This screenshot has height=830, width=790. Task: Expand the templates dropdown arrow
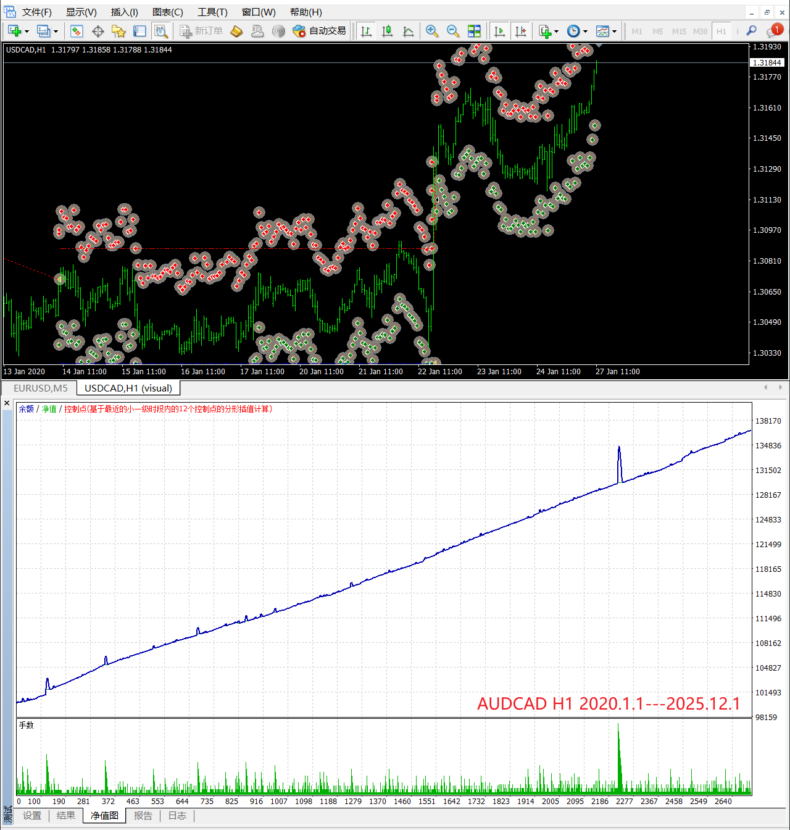coord(614,31)
